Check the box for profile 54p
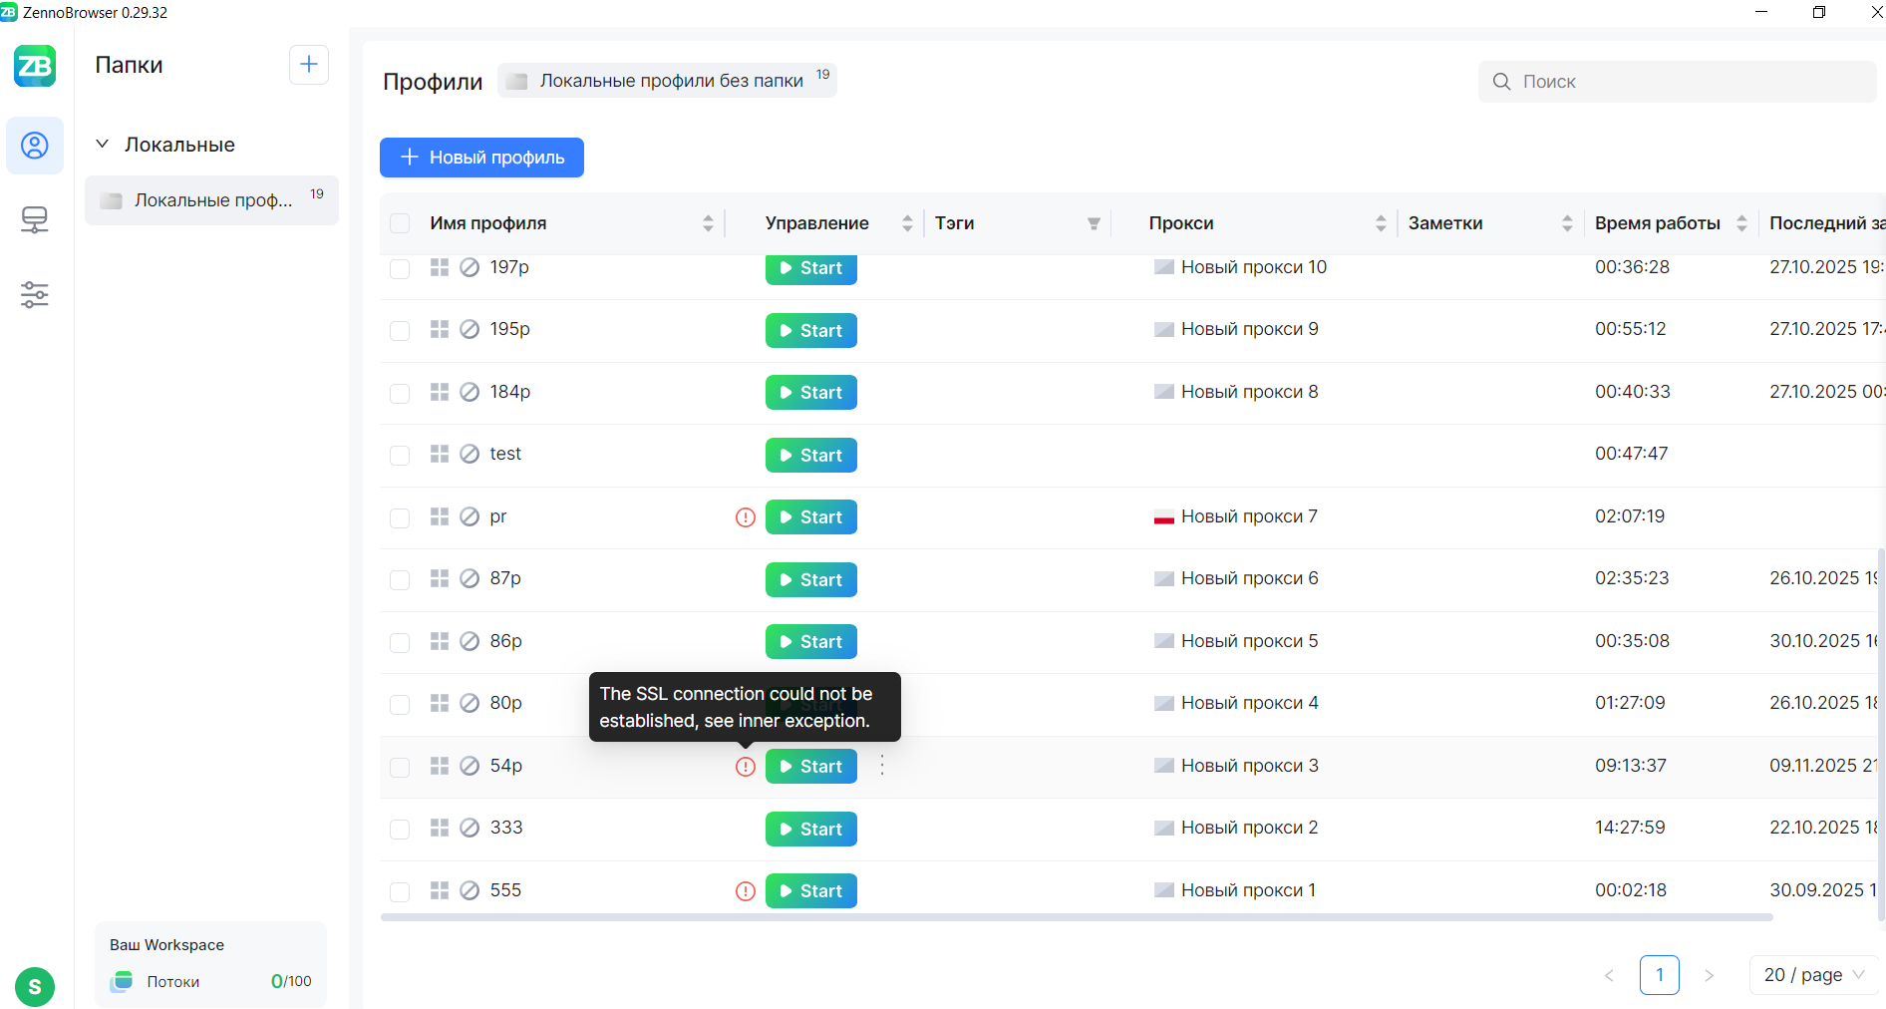1886x1009 pixels. [400, 767]
